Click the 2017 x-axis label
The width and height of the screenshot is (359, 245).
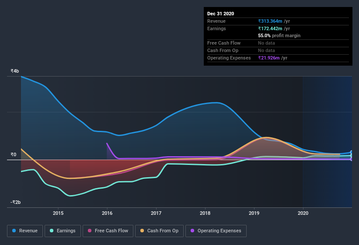pos(156,213)
